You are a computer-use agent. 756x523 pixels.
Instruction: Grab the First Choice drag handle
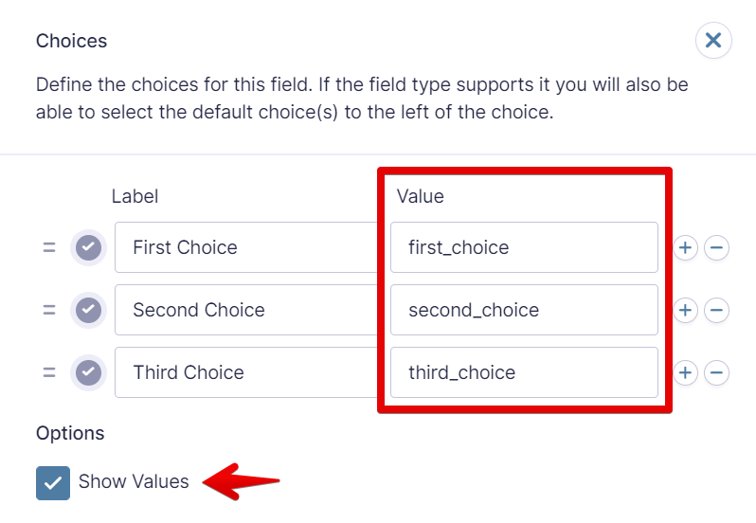point(49,248)
